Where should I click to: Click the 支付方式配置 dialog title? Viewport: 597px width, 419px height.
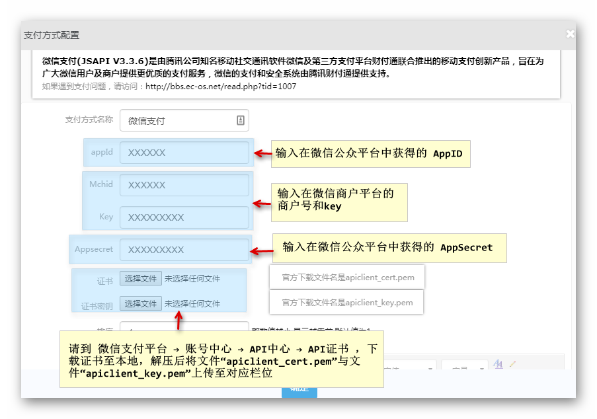click(52, 35)
